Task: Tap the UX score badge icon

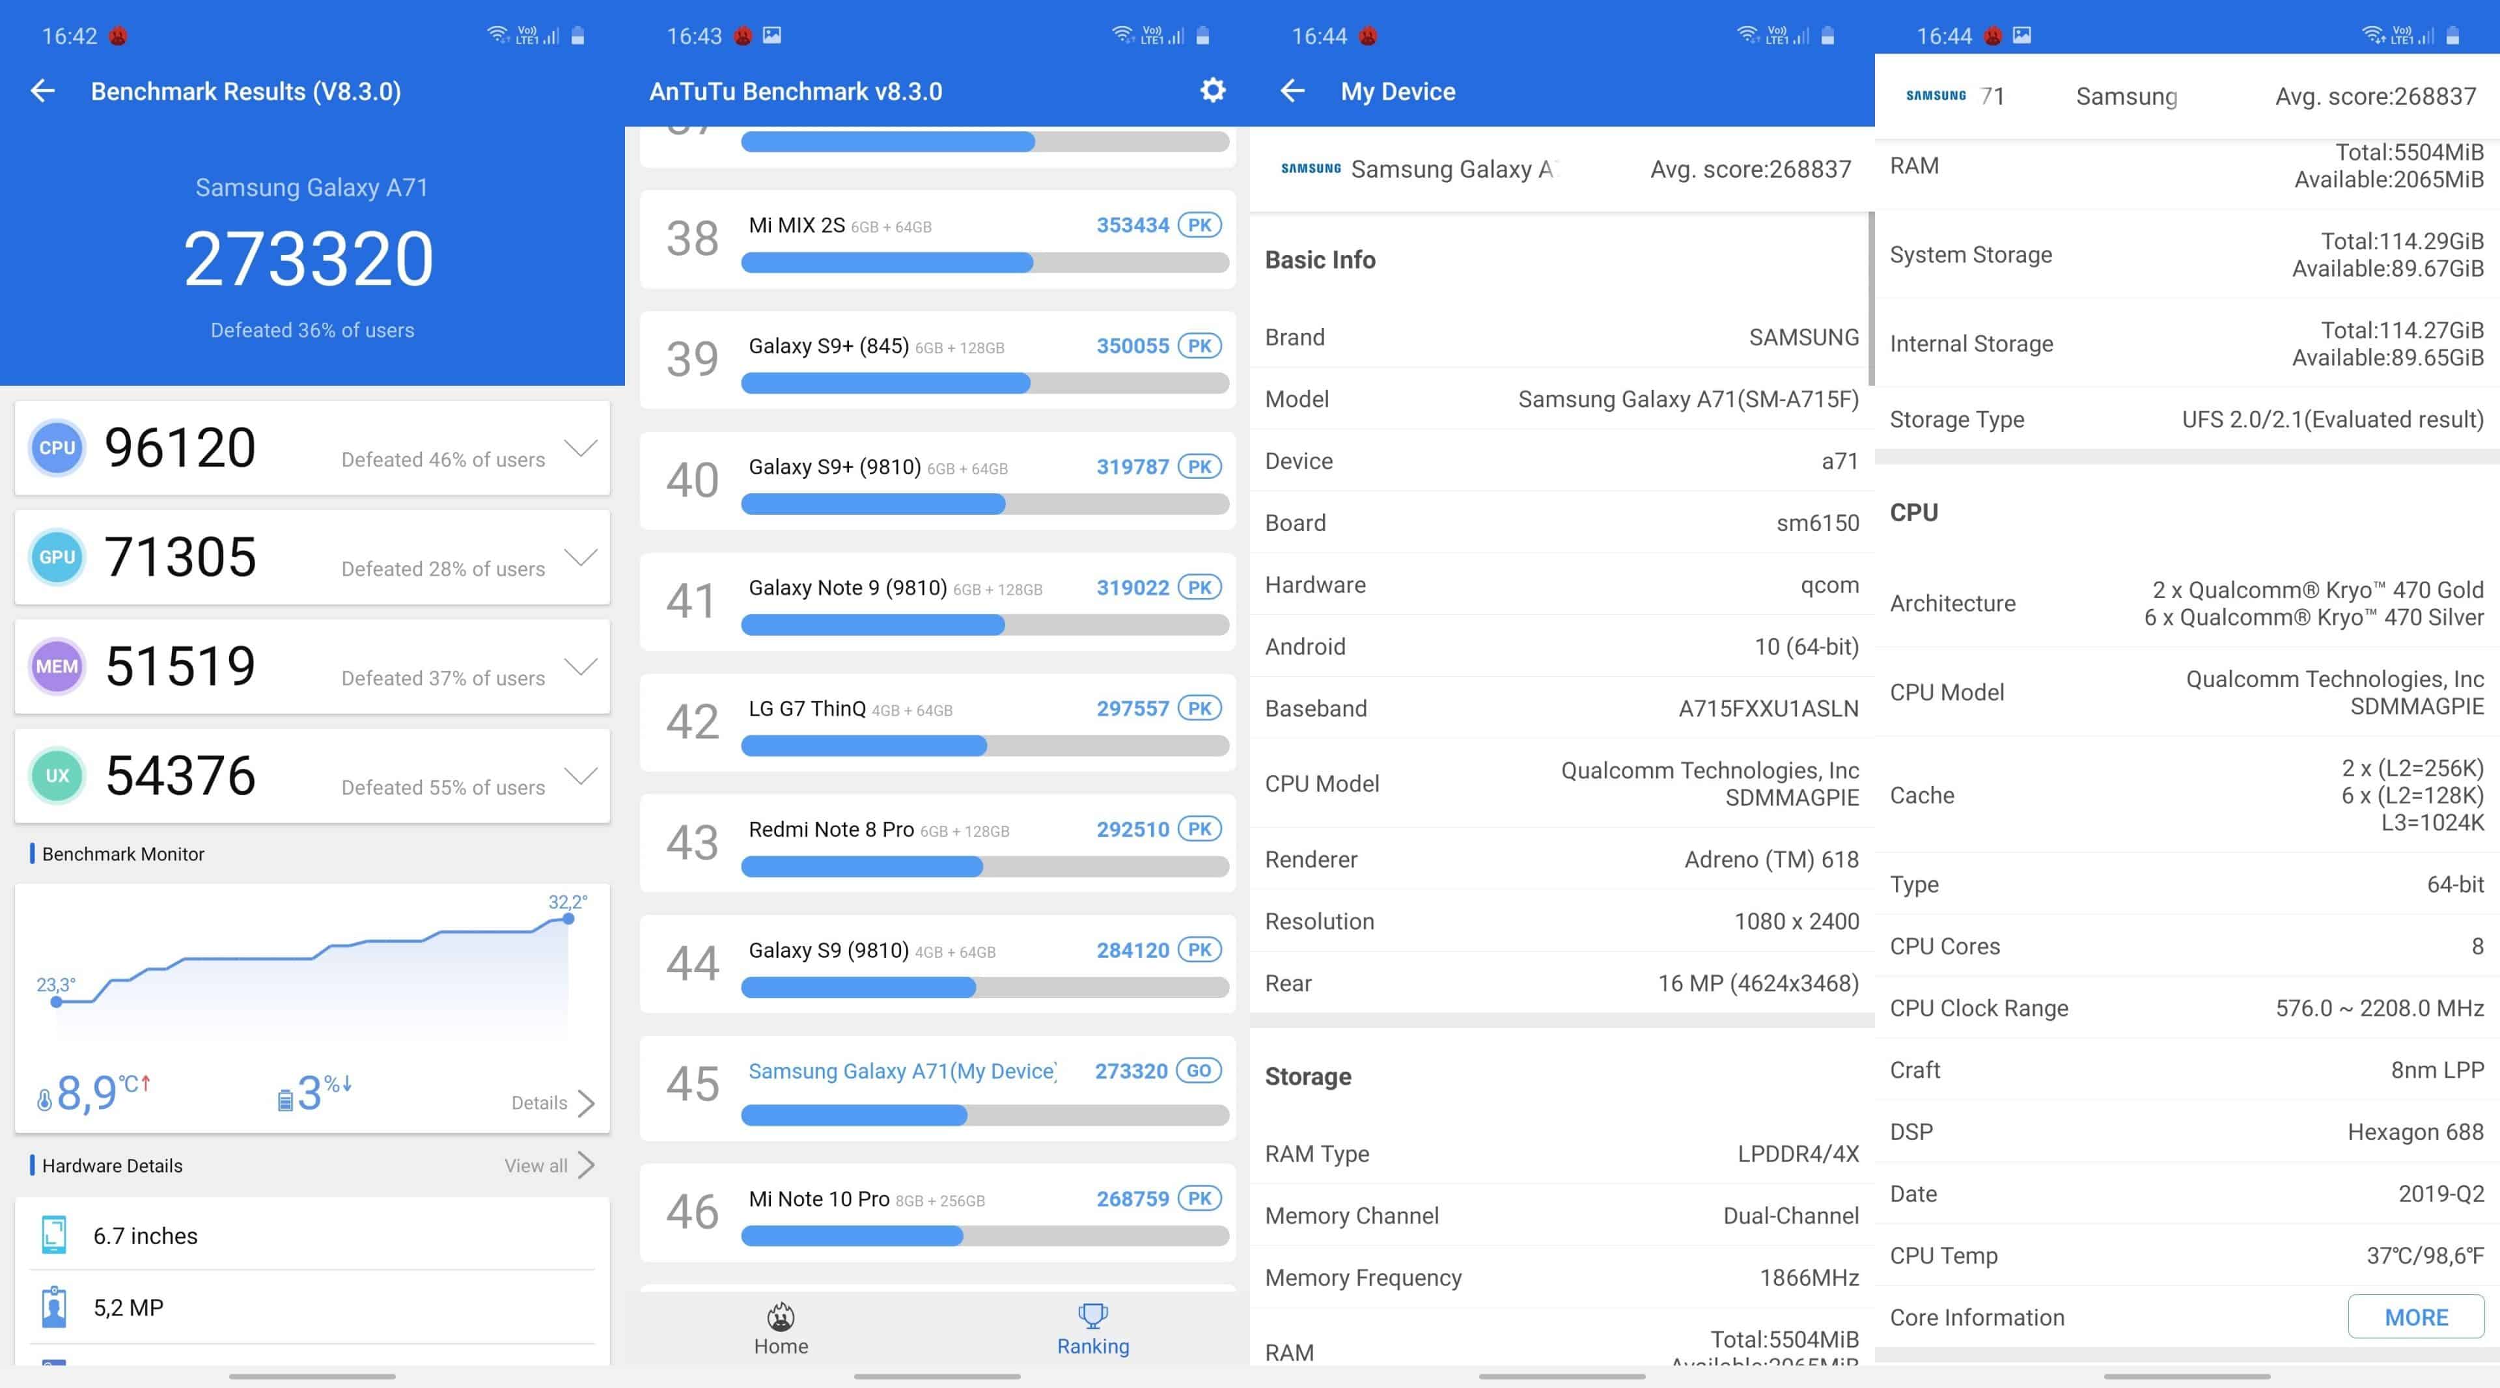Action: 57,775
